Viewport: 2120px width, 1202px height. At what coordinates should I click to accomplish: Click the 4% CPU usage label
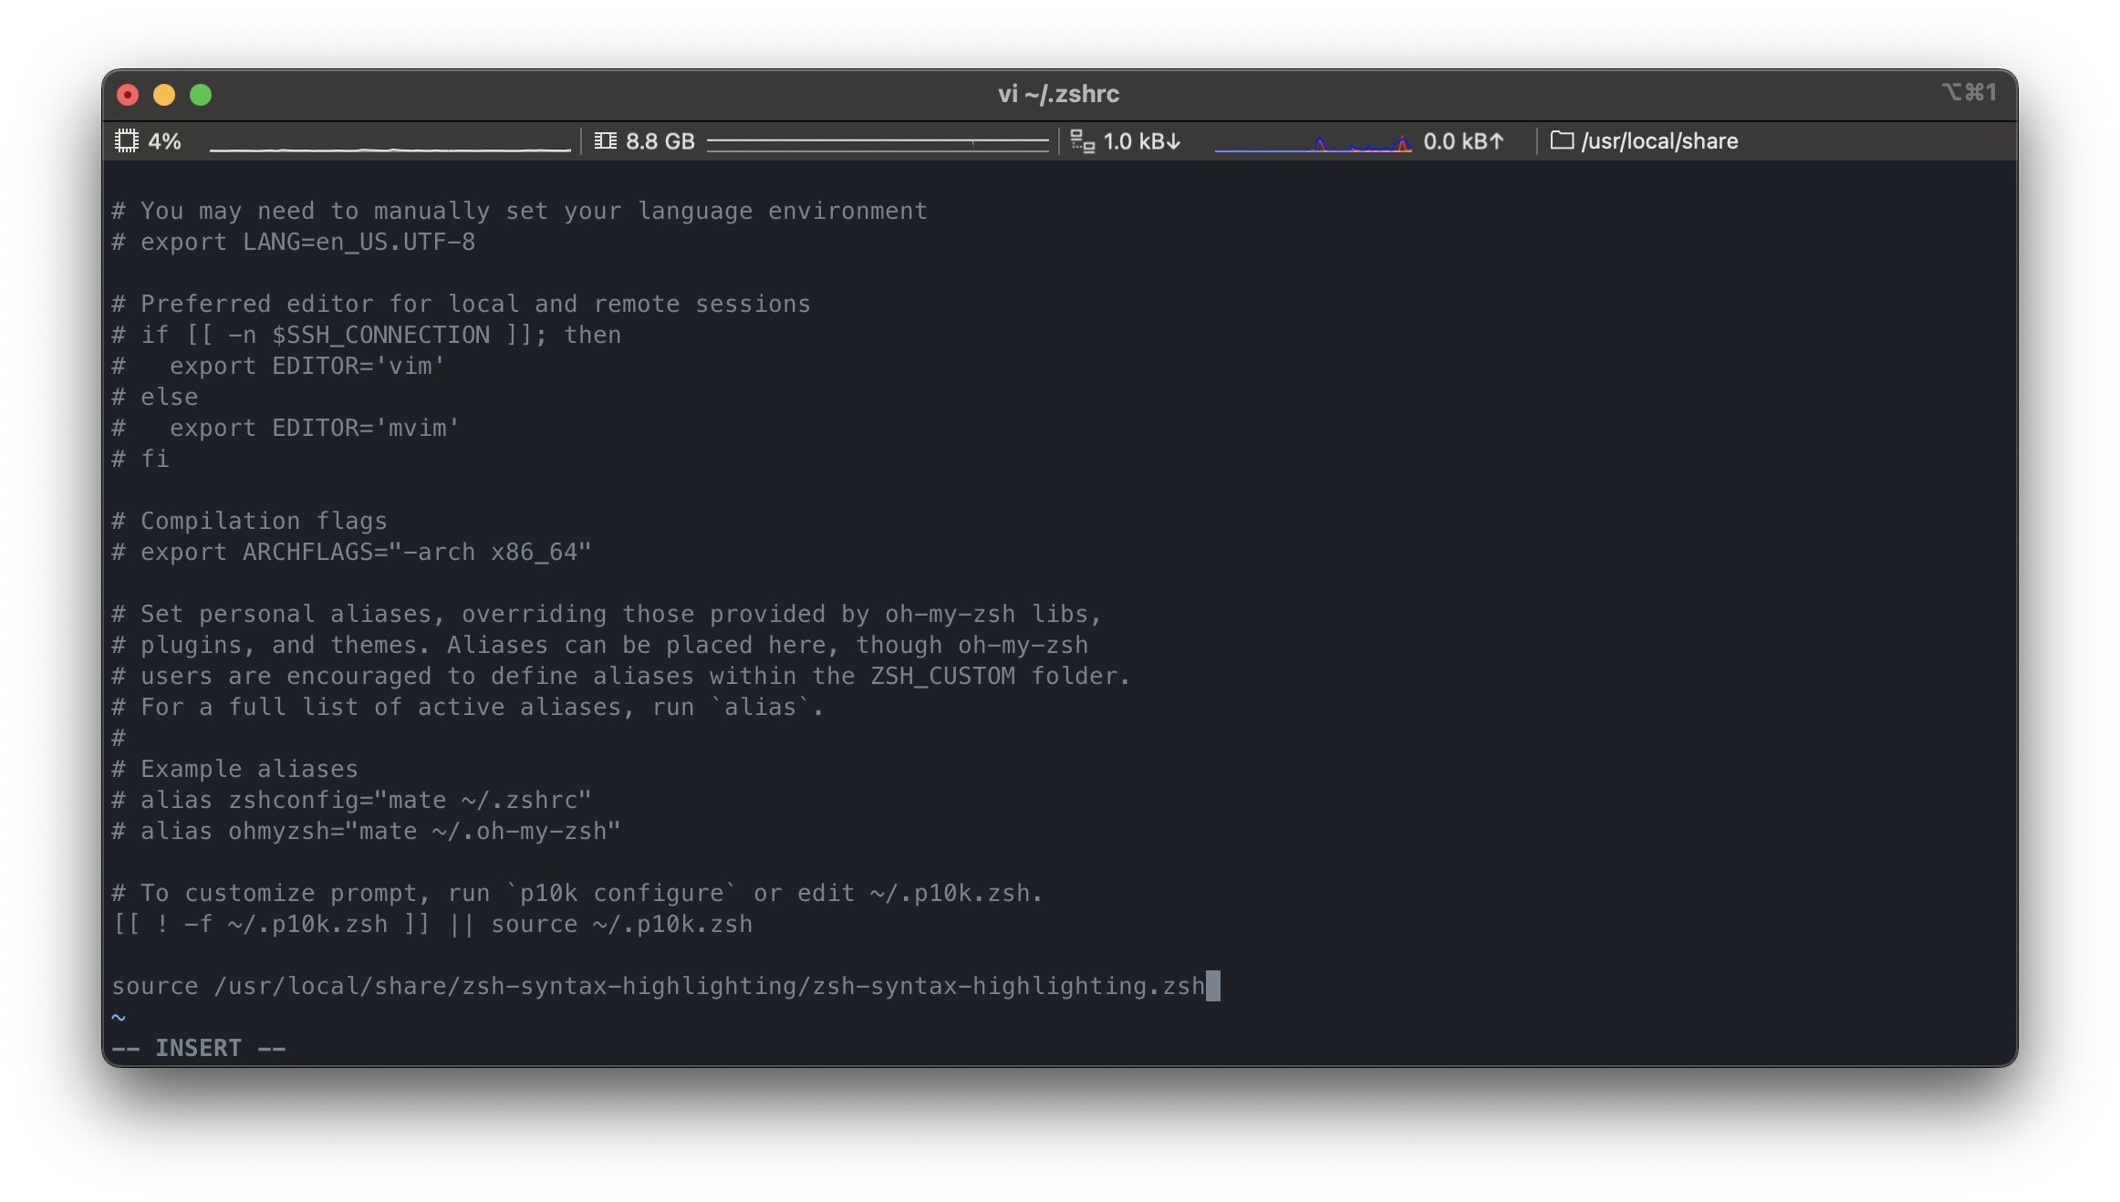tap(164, 141)
